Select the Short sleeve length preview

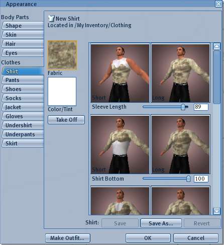tap(120, 73)
